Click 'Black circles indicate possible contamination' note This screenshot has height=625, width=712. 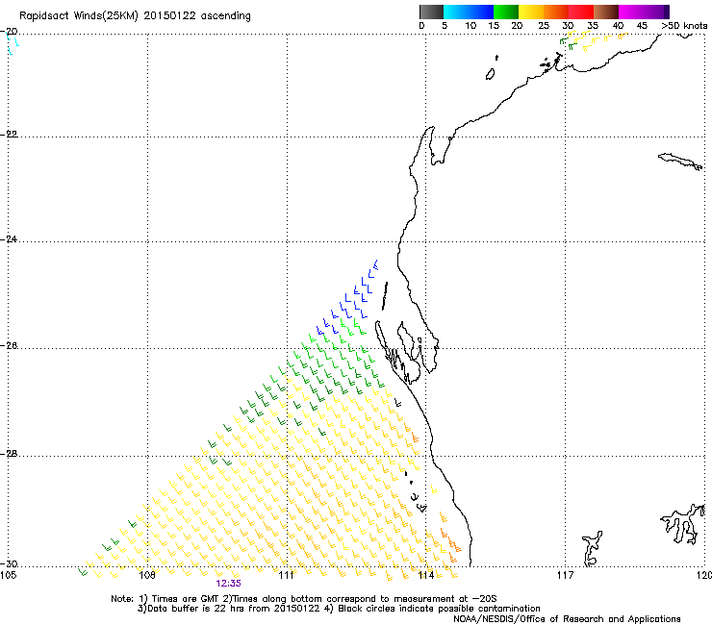[439, 609]
